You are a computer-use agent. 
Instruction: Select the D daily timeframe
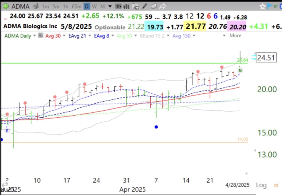[87, 7]
